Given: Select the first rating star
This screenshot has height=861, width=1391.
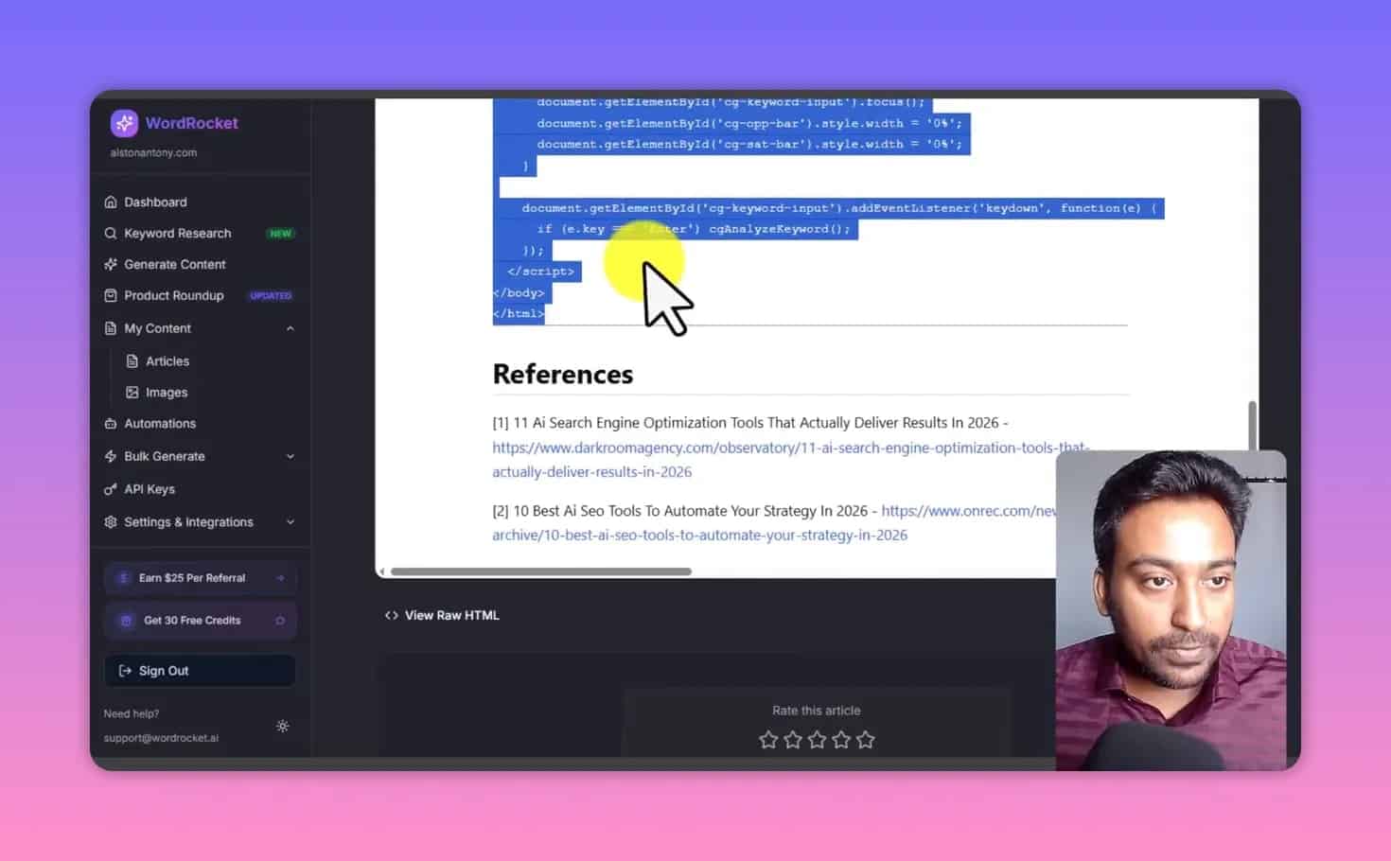Looking at the screenshot, I should click(x=767, y=739).
